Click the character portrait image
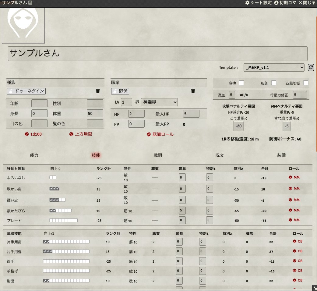 [23, 26]
